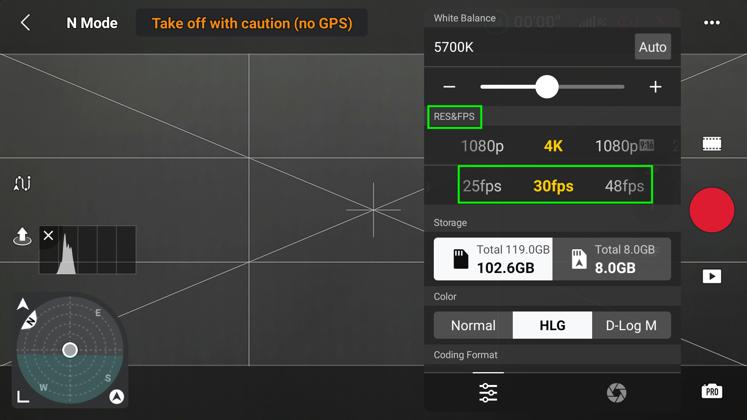Viewport: 747px width, 420px height.
Task: Select 1080p resolution
Action: (x=482, y=146)
